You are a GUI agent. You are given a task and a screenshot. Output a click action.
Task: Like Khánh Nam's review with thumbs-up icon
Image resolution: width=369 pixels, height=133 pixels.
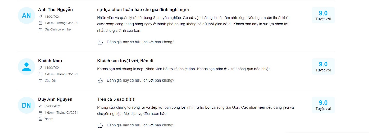coord(100,81)
